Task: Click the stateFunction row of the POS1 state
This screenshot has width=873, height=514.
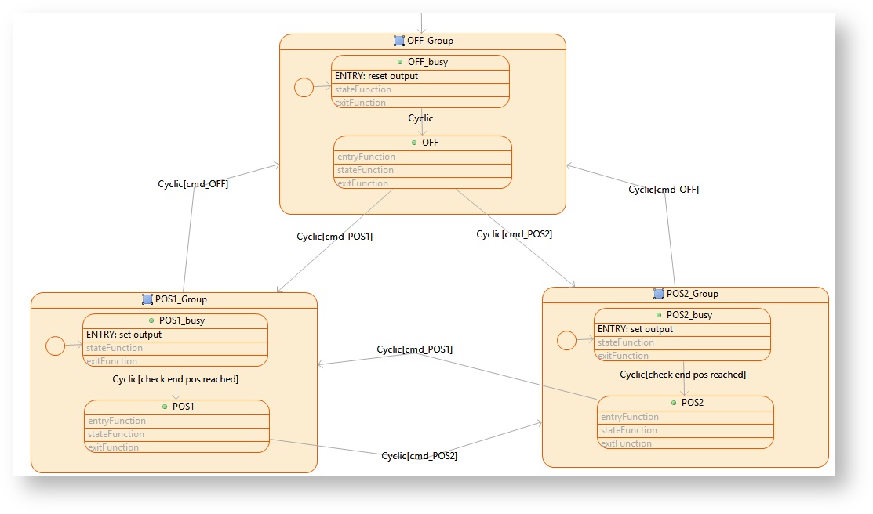Action: tap(176, 434)
